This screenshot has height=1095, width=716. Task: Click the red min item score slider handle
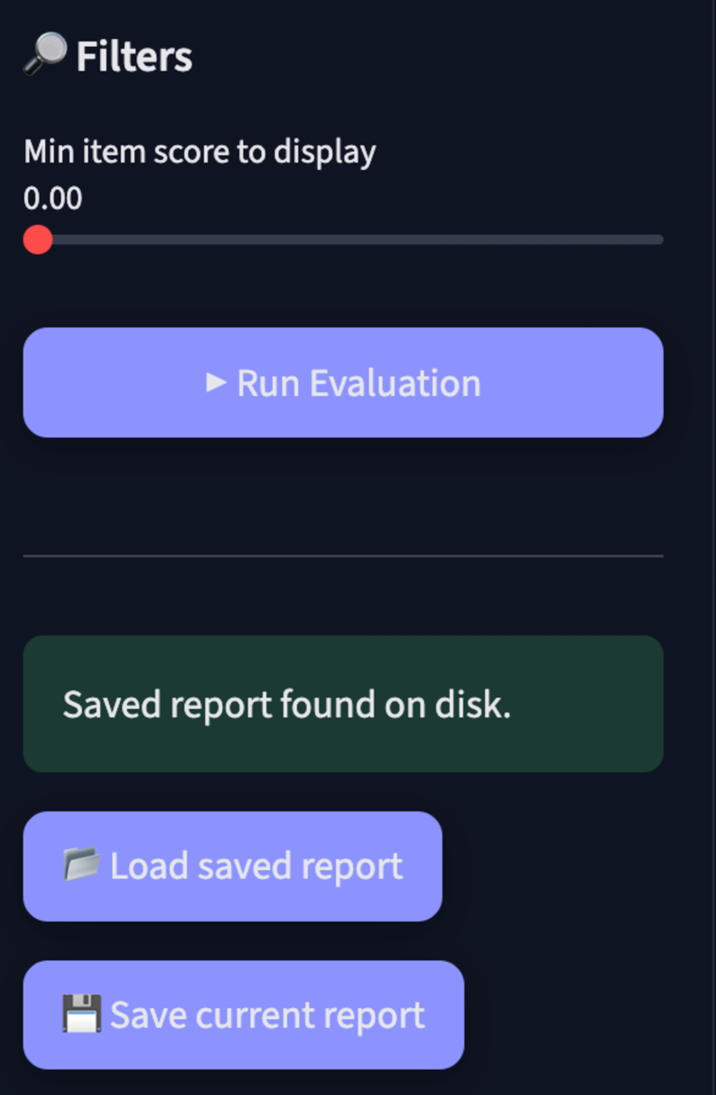coord(38,239)
